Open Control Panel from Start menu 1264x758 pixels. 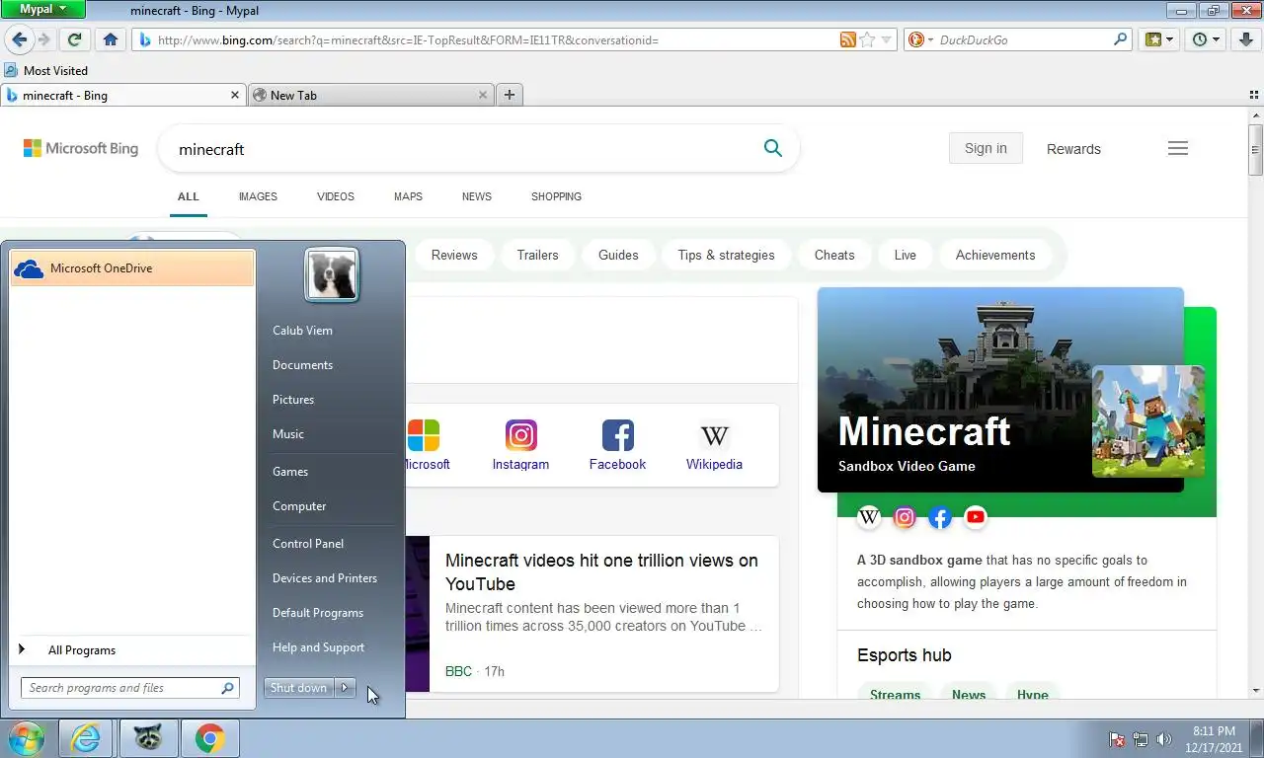(x=308, y=544)
